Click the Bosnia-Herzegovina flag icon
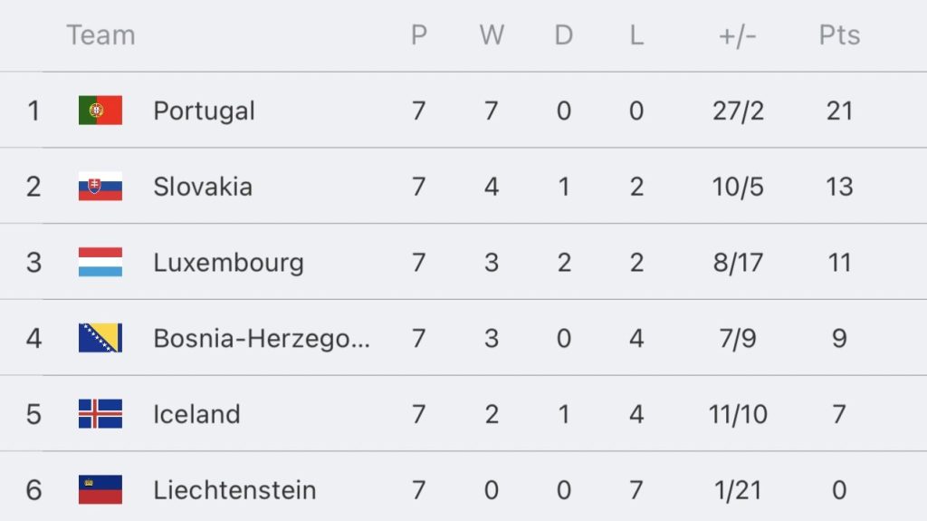The width and height of the screenshot is (927, 521). (x=100, y=337)
